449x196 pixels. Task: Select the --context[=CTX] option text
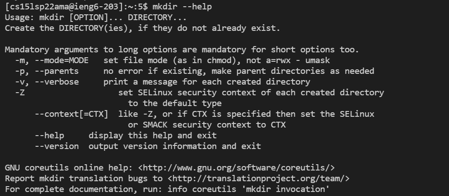tap(72, 114)
